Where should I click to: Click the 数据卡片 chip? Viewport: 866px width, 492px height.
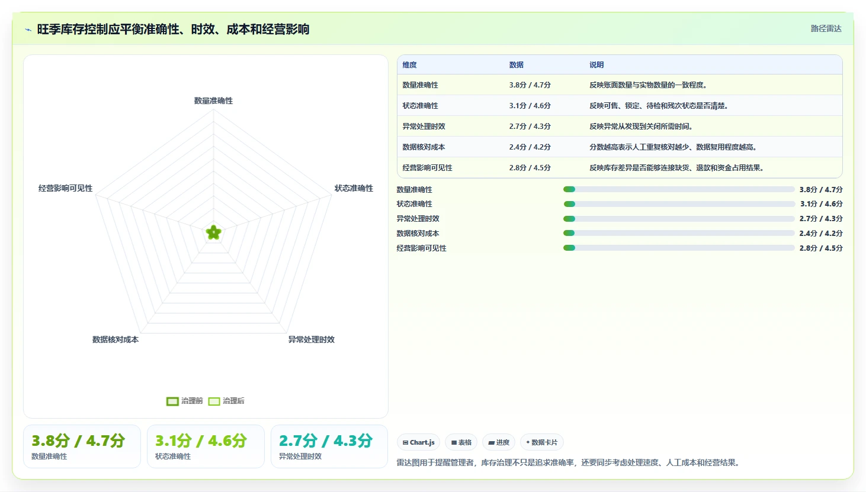[541, 442]
